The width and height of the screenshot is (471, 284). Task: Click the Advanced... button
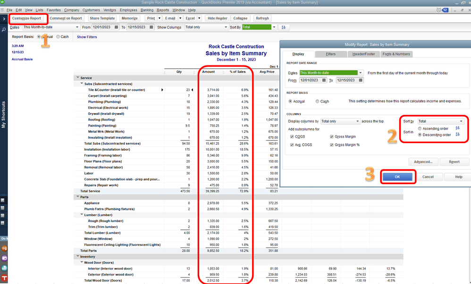[423, 162]
